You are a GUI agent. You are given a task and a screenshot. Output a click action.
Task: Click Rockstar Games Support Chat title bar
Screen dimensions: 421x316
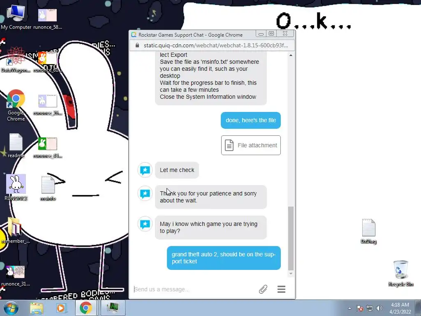tap(191, 35)
